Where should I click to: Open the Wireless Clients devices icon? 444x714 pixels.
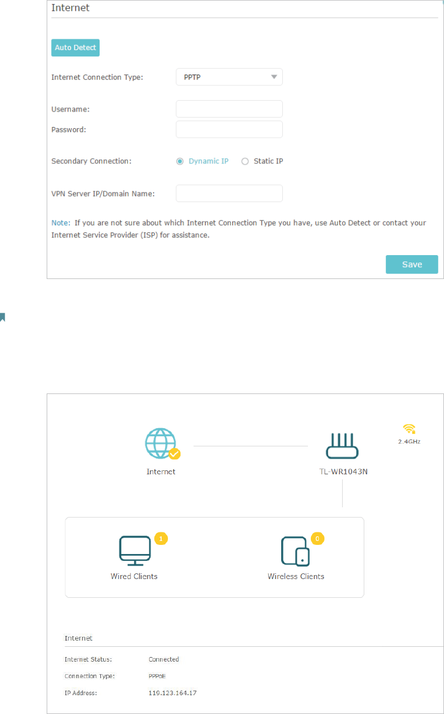pos(296,551)
